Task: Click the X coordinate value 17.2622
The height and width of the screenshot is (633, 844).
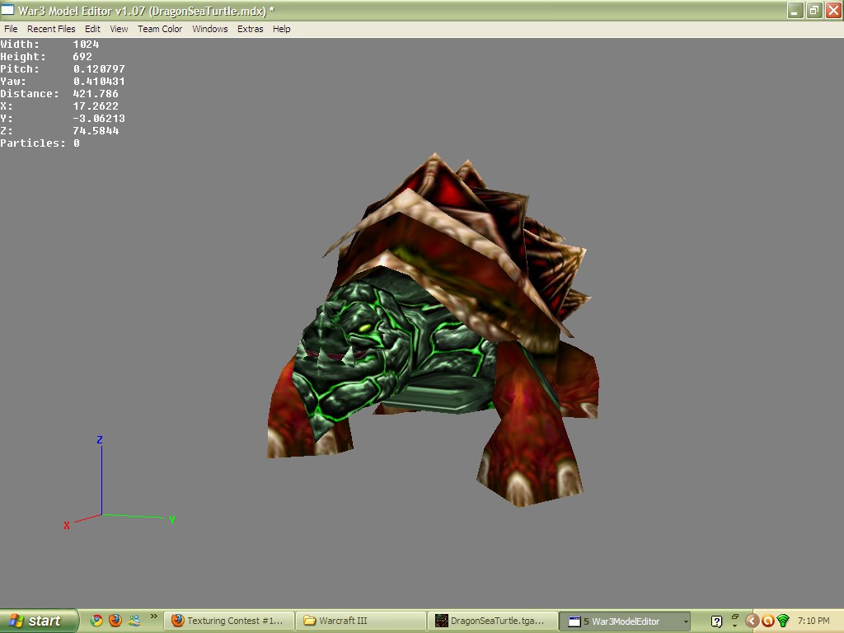Action: point(96,106)
